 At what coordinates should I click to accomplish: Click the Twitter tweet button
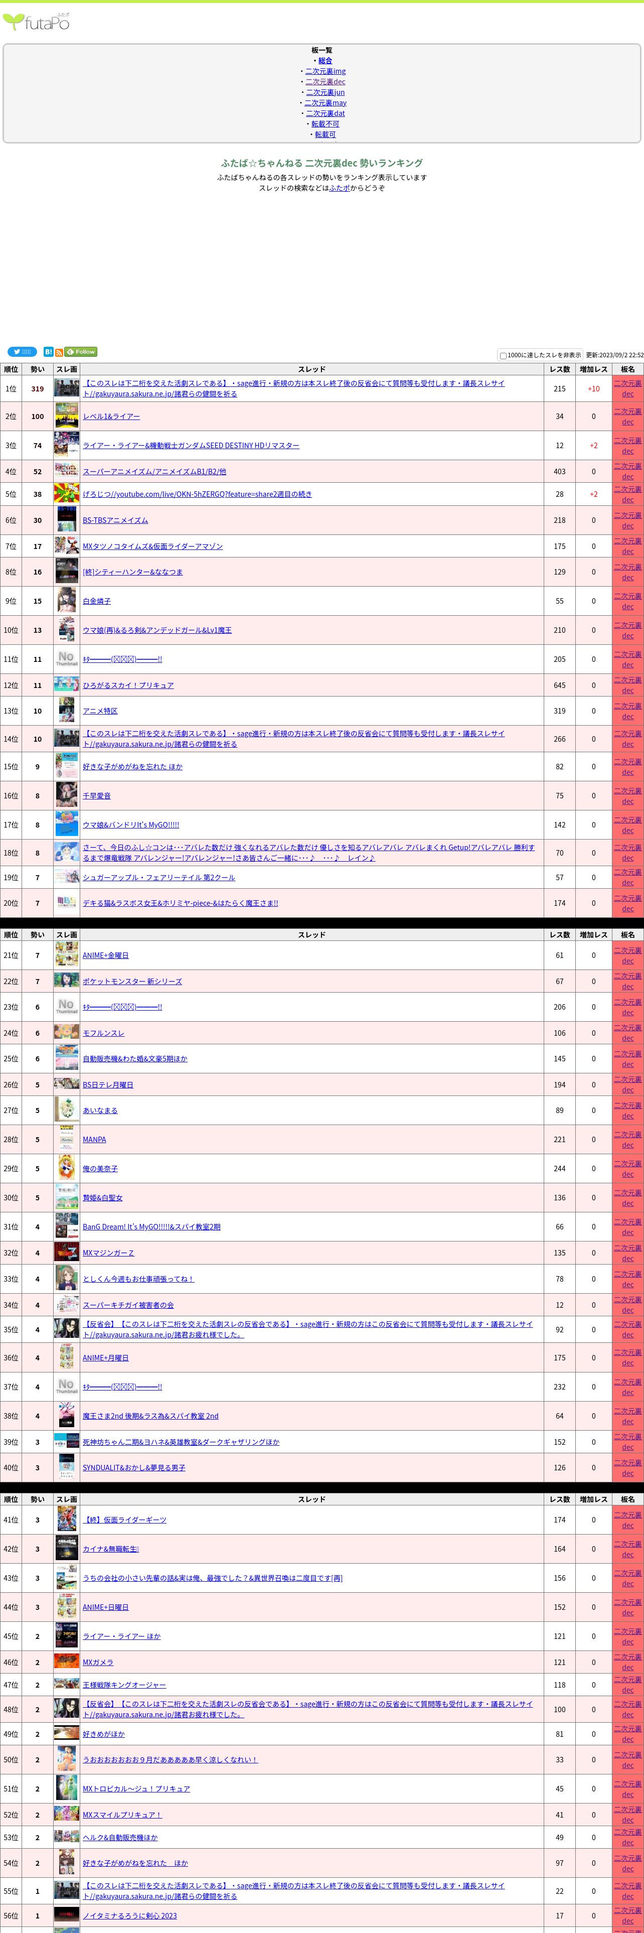coord(22,352)
